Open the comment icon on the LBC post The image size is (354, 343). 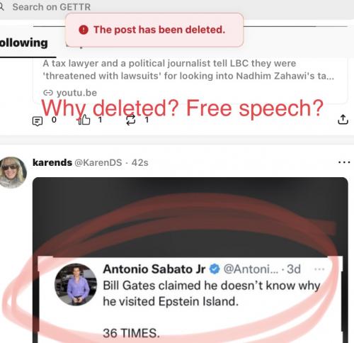[38, 121]
